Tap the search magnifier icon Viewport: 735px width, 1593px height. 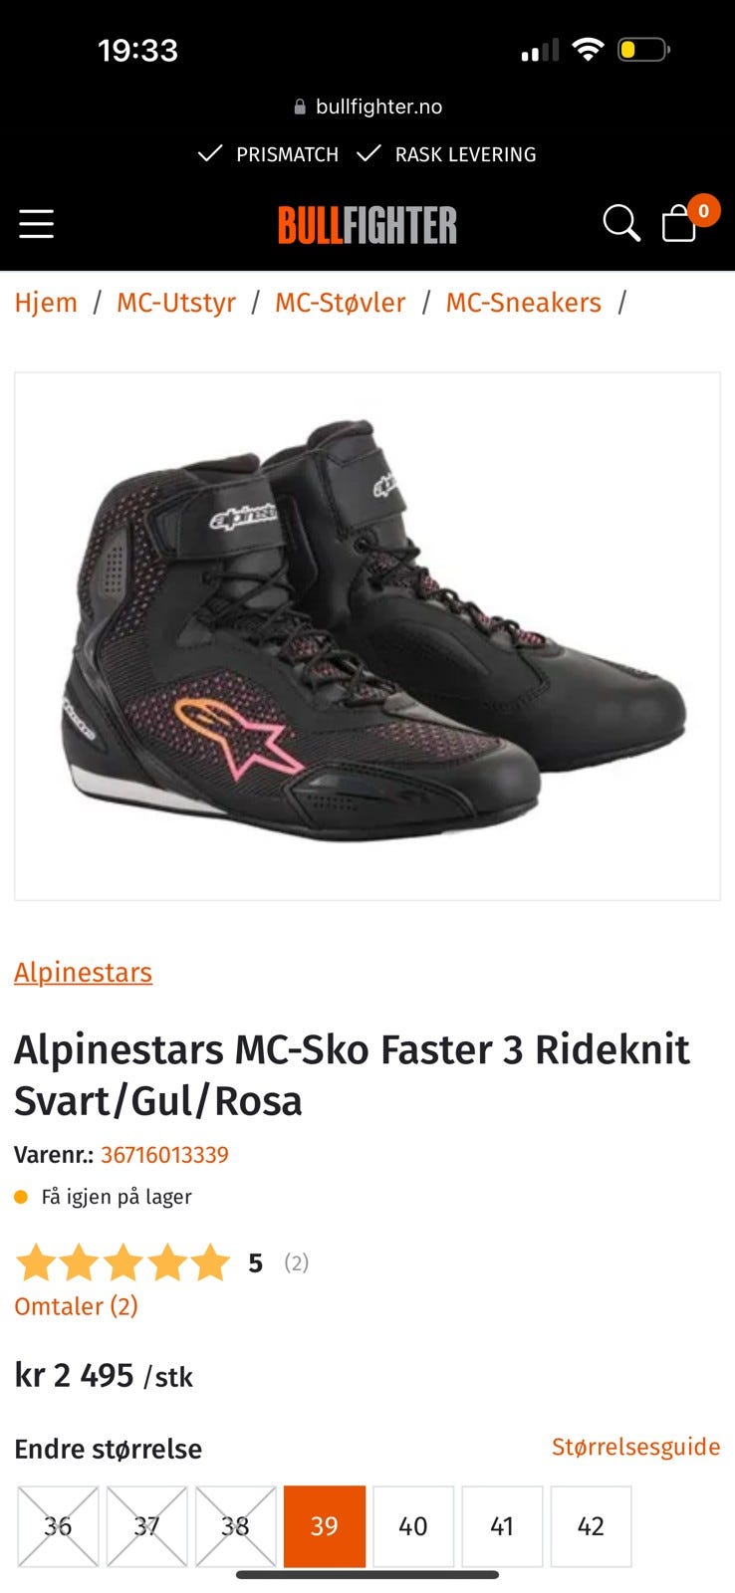[x=621, y=223]
